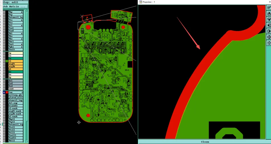Toggle the checkbox for layer bs
This screenshot has height=144, width=271.
(4, 72)
